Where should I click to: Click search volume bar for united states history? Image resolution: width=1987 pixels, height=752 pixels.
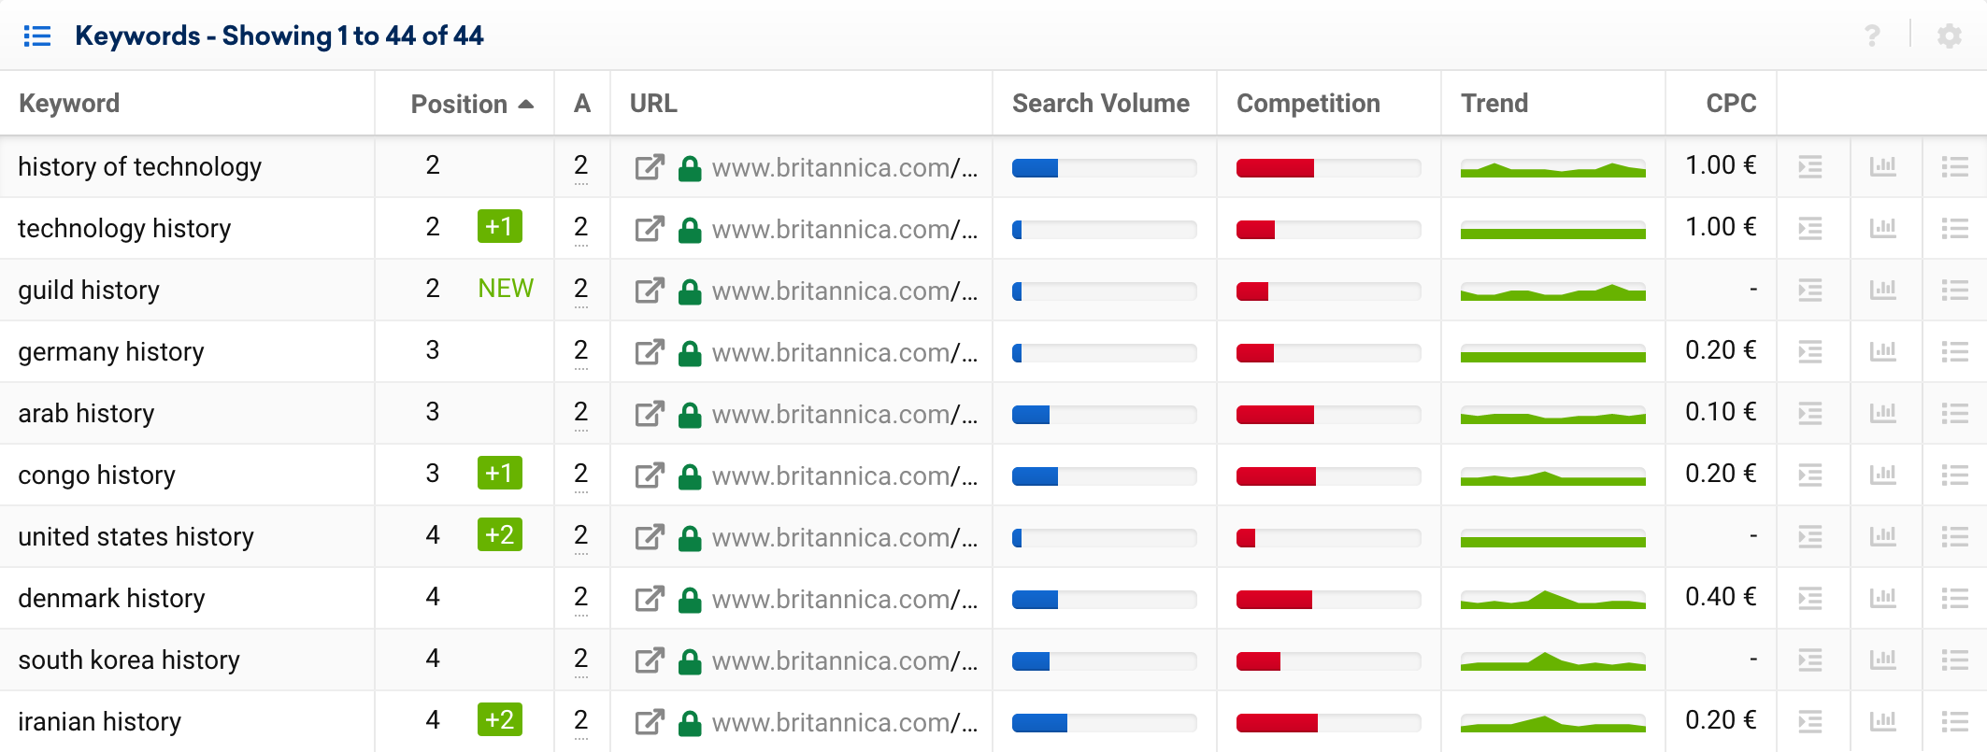coord(1104,538)
